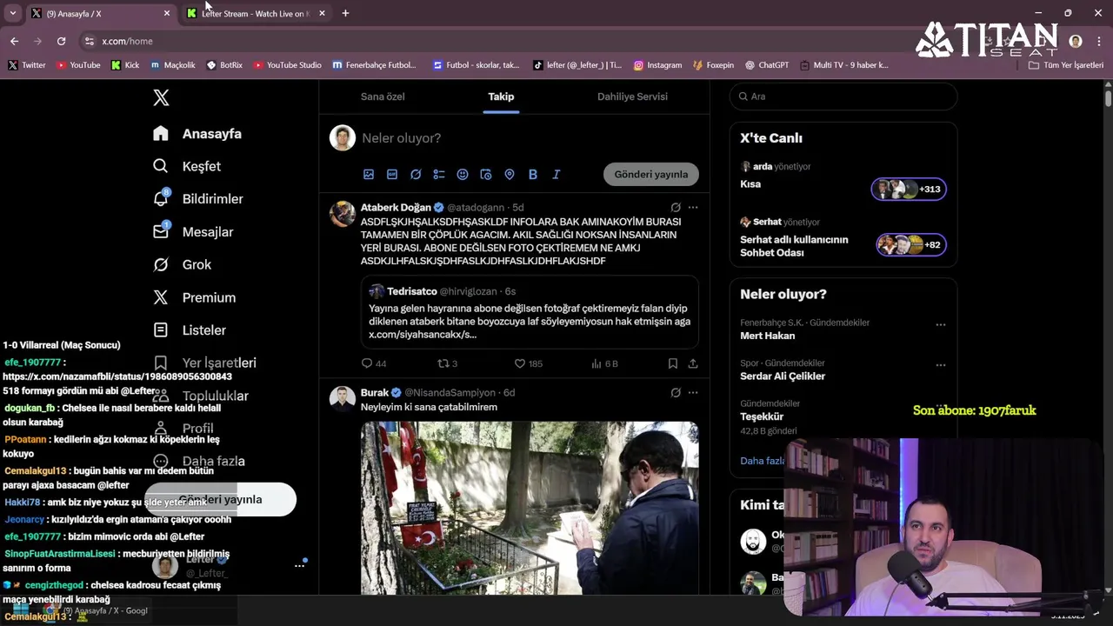Switch to the Takip tab

[501, 97]
